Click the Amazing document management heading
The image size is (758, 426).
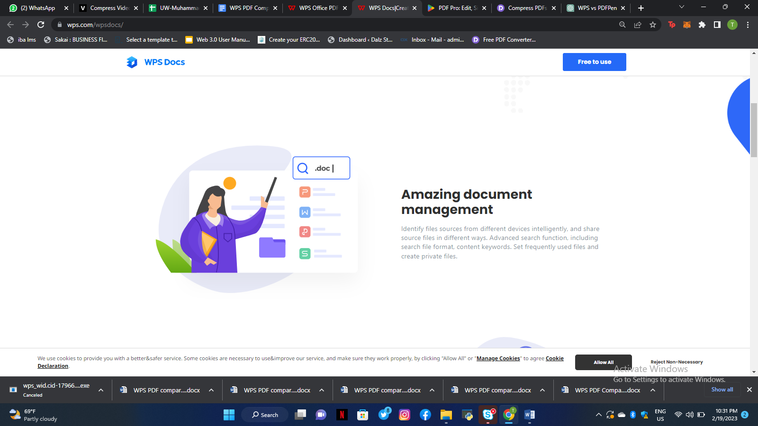[467, 202]
